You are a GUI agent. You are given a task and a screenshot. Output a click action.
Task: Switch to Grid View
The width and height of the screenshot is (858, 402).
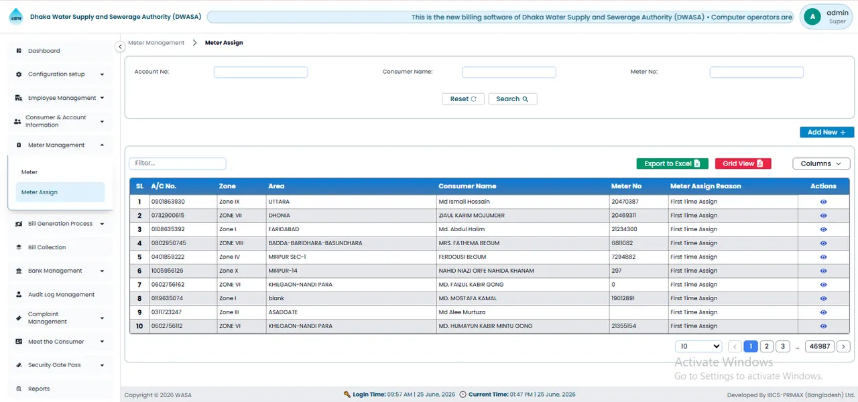(743, 163)
